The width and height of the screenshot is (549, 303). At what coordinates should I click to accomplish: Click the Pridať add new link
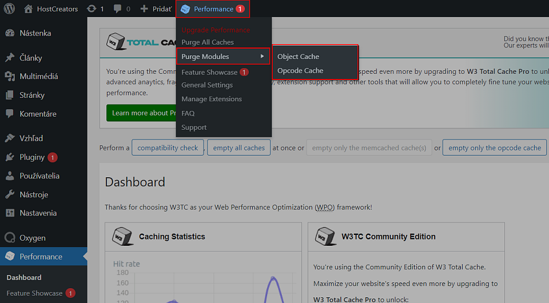pos(162,9)
